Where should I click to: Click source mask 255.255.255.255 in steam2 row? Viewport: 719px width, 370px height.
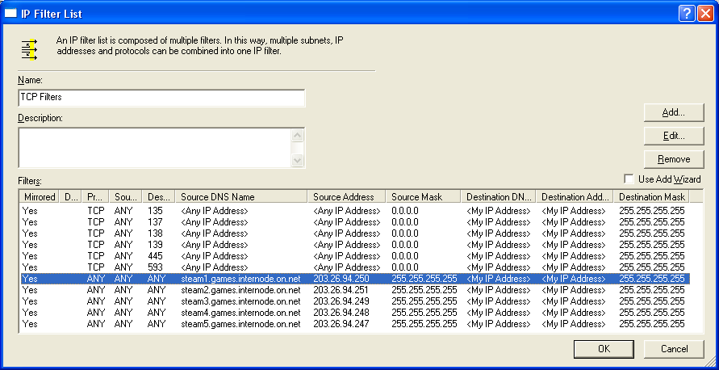pyautogui.click(x=424, y=290)
